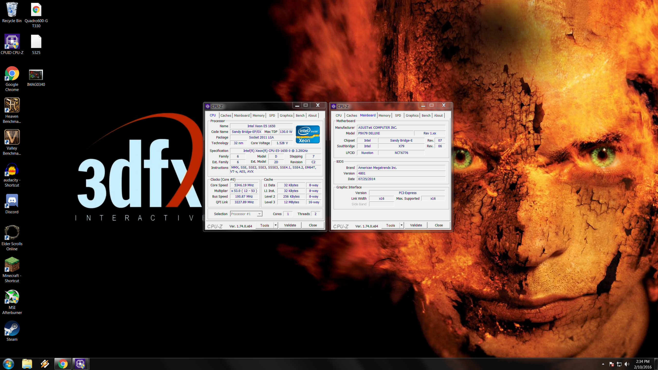Click Validate in right CPU-Z window

tap(416, 225)
